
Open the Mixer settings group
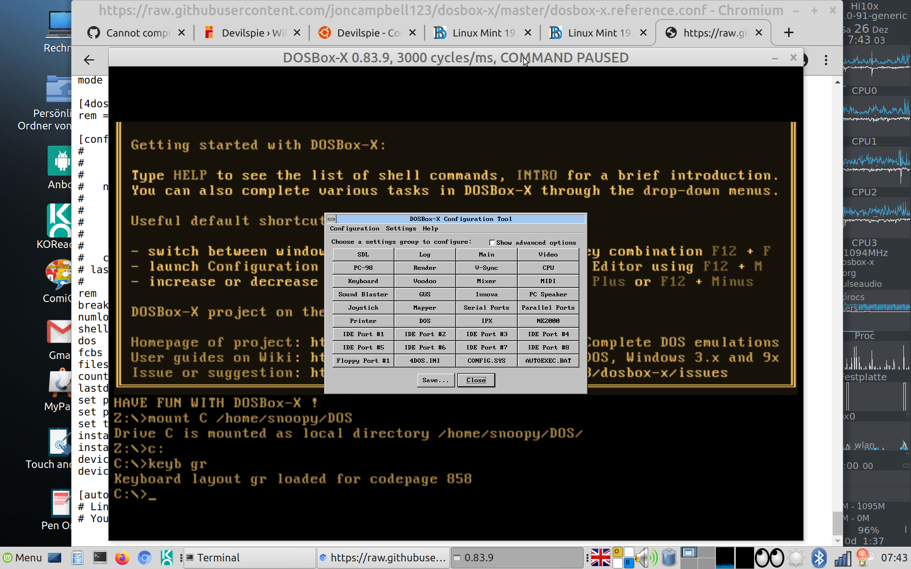click(486, 281)
